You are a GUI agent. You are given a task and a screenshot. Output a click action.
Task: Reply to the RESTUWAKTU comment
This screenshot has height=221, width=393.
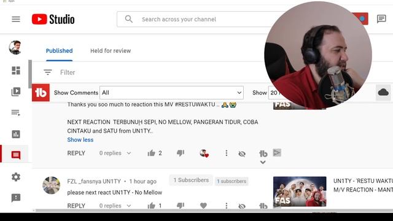[76, 153]
